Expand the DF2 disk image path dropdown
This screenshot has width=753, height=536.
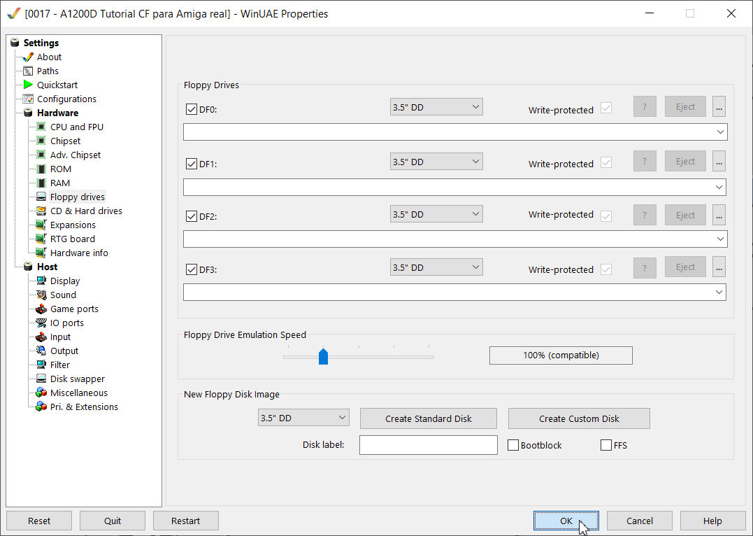(720, 239)
